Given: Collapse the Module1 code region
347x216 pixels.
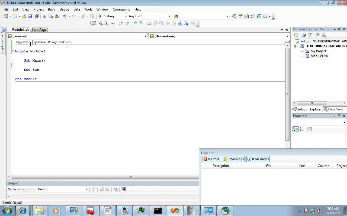Looking at the screenshot, I should point(13,52).
